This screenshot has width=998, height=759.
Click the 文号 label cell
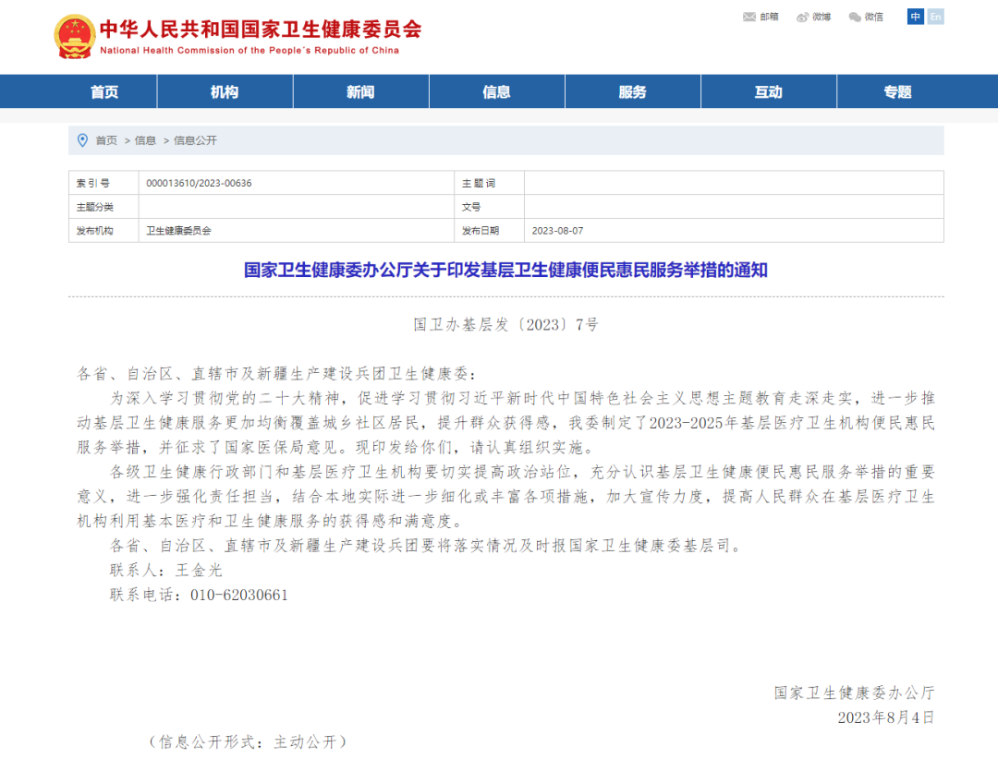click(490, 207)
